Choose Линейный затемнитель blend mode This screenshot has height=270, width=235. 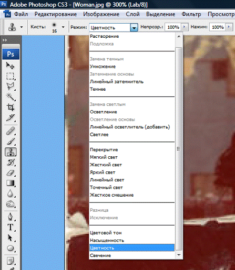(132, 82)
